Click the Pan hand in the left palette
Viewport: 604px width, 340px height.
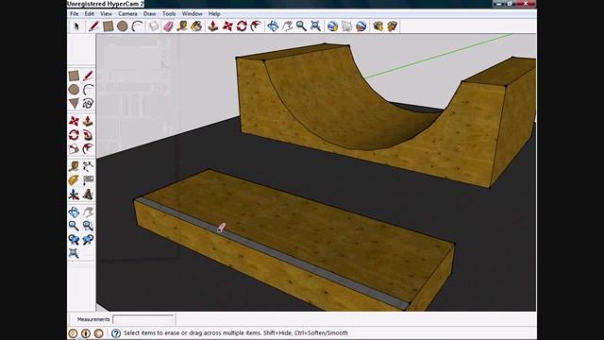(x=88, y=212)
